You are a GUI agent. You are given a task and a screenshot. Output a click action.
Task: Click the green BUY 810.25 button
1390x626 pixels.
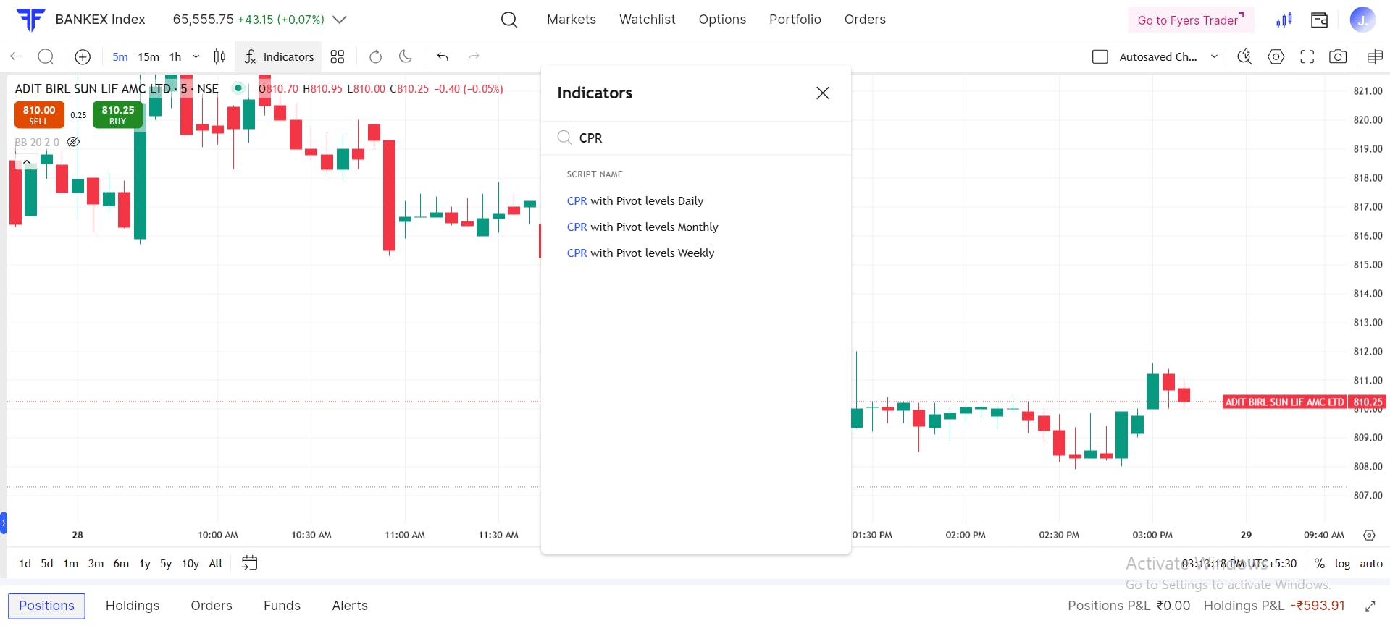(x=117, y=114)
